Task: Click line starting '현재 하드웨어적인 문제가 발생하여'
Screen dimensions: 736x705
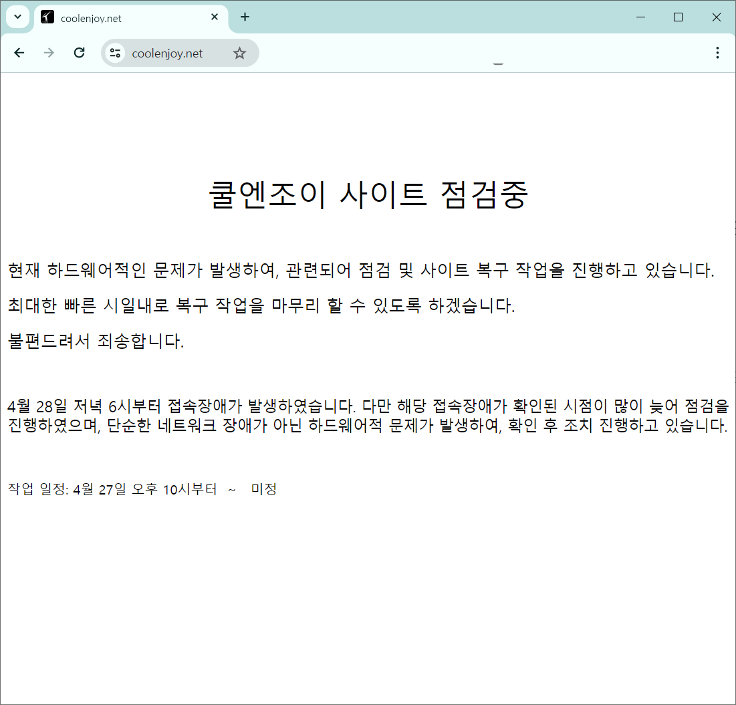Action: click(x=361, y=270)
